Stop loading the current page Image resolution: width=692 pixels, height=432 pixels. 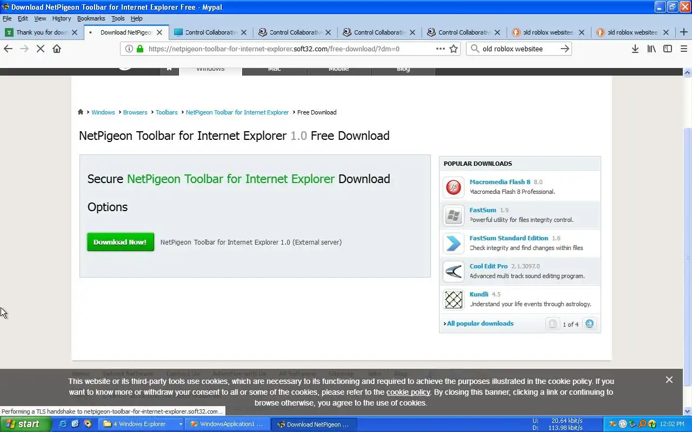pos(40,49)
